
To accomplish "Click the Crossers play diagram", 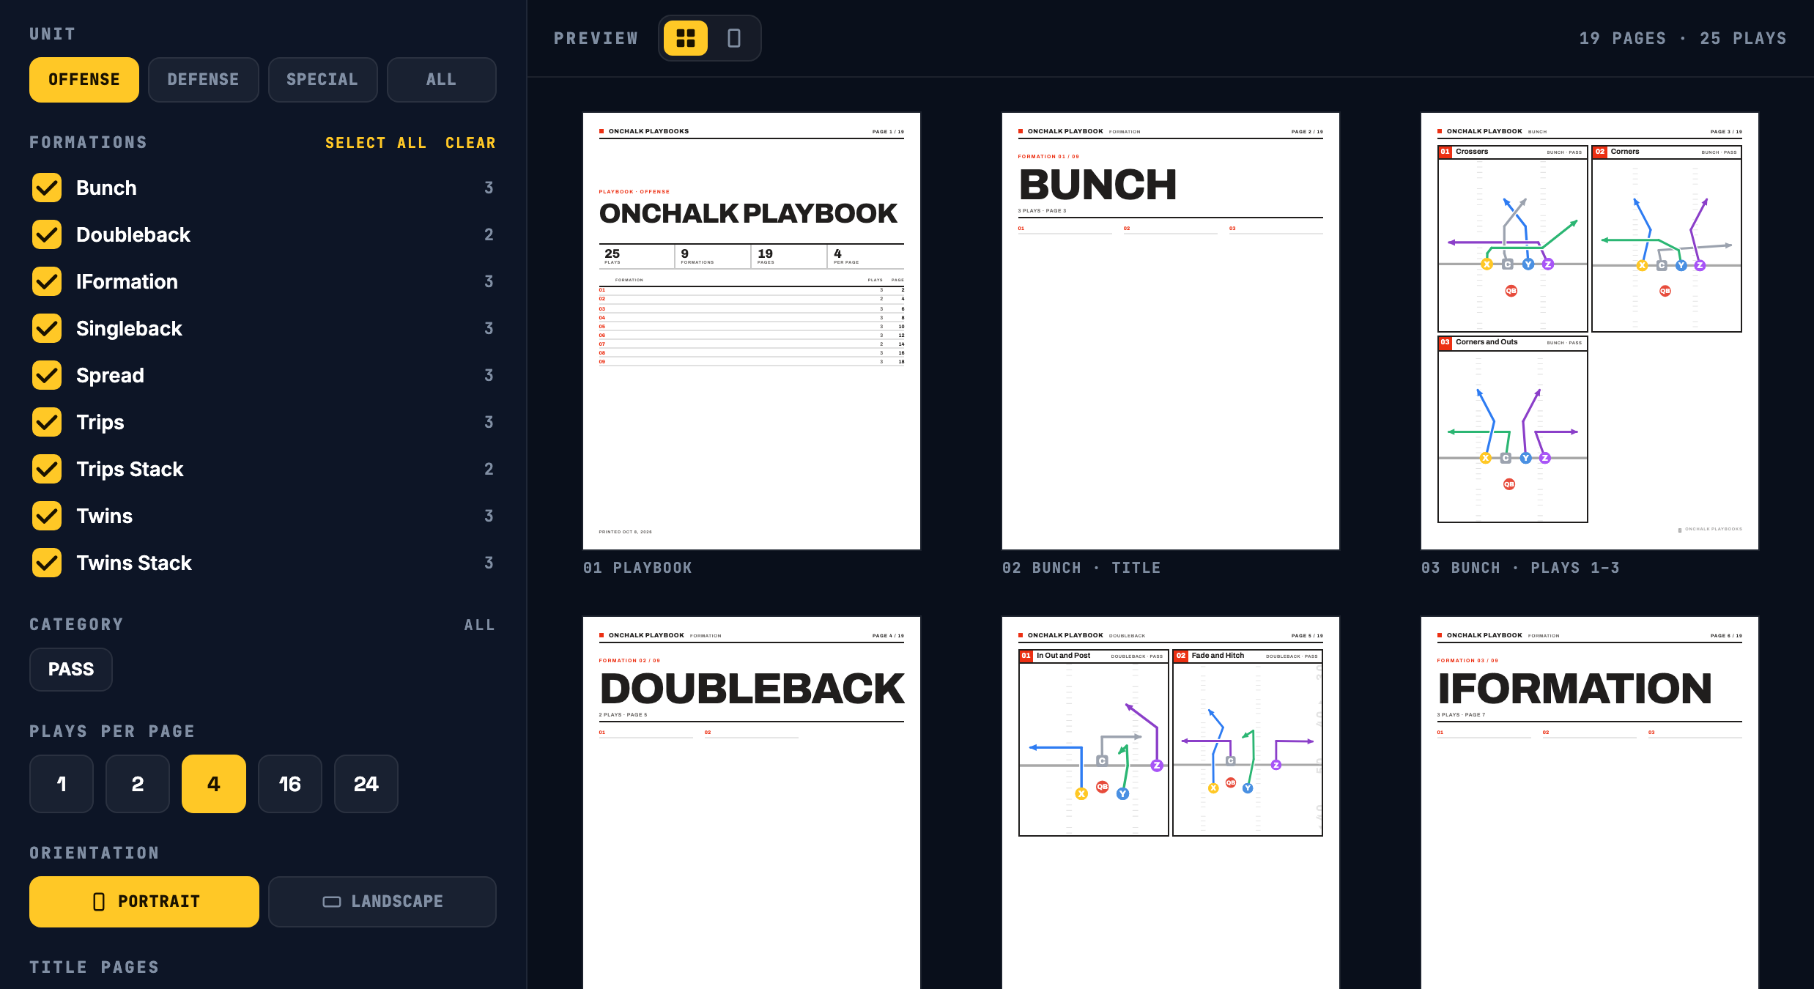I will coord(1513,239).
